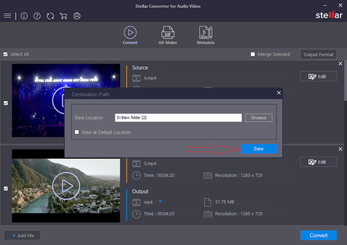Check Save at Default Location
The width and height of the screenshot is (347, 245).
pyautogui.click(x=77, y=132)
